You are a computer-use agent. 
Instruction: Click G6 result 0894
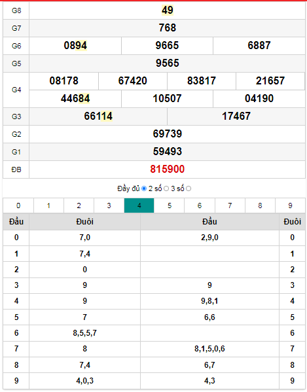pos(75,46)
